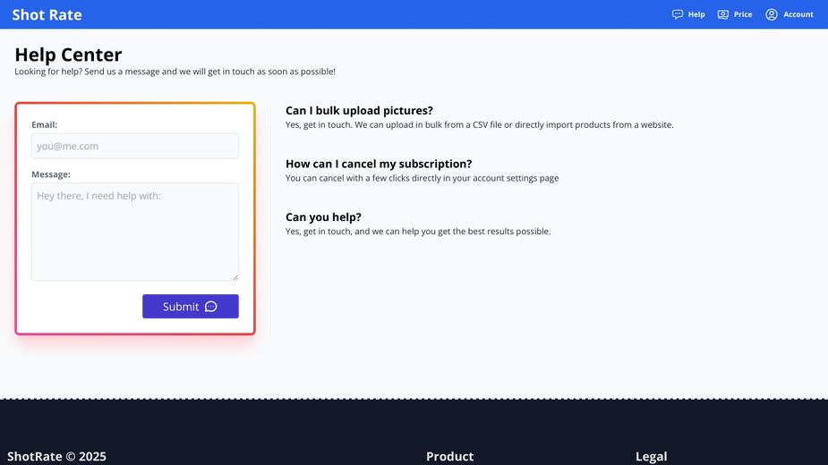
Task: Click the "Email:" field label
Action: pyautogui.click(x=44, y=125)
